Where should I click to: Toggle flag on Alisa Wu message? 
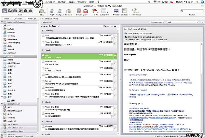click(115, 128)
